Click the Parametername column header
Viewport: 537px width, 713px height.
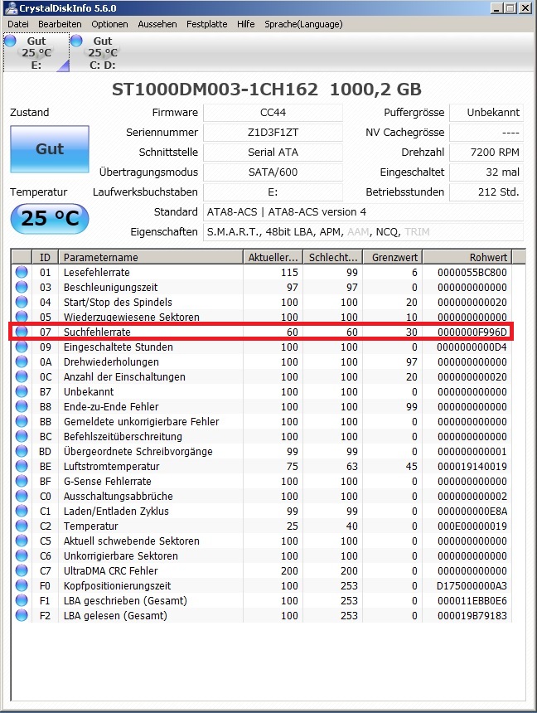pyautogui.click(x=151, y=257)
